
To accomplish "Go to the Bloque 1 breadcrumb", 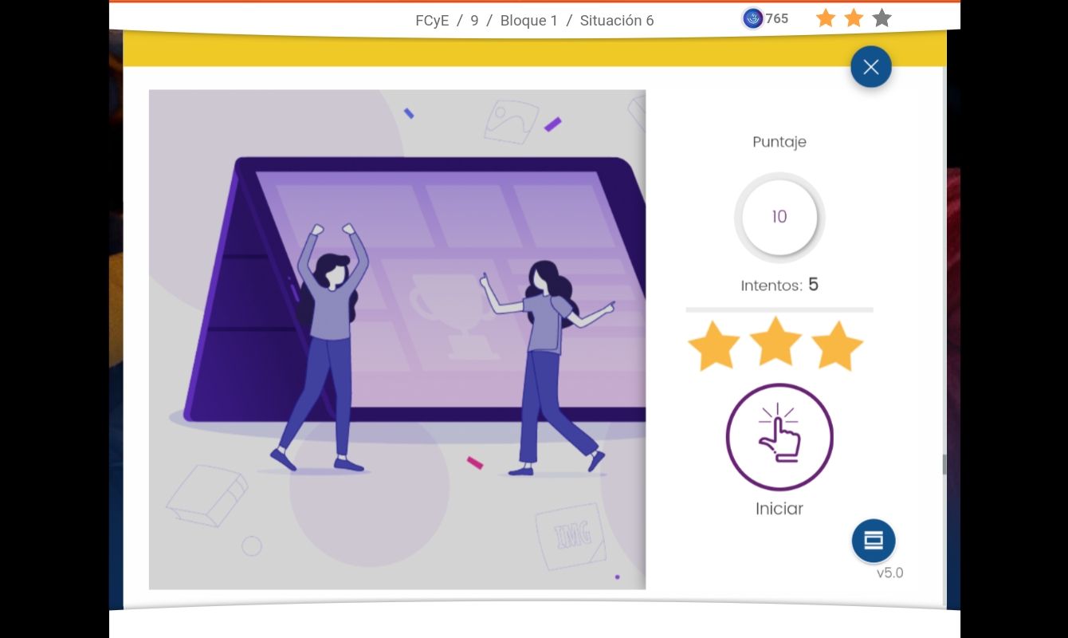I will click(x=528, y=21).
